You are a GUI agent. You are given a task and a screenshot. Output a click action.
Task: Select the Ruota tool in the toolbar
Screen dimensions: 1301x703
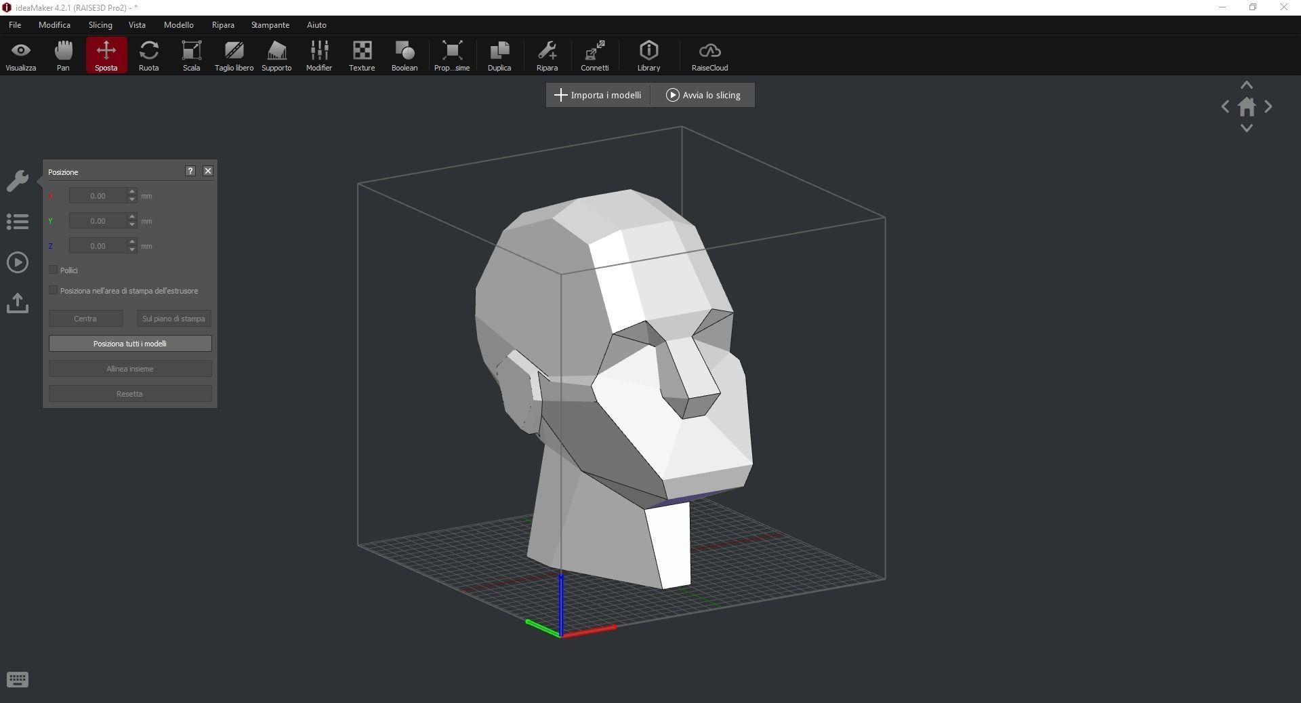coord(148,56)
